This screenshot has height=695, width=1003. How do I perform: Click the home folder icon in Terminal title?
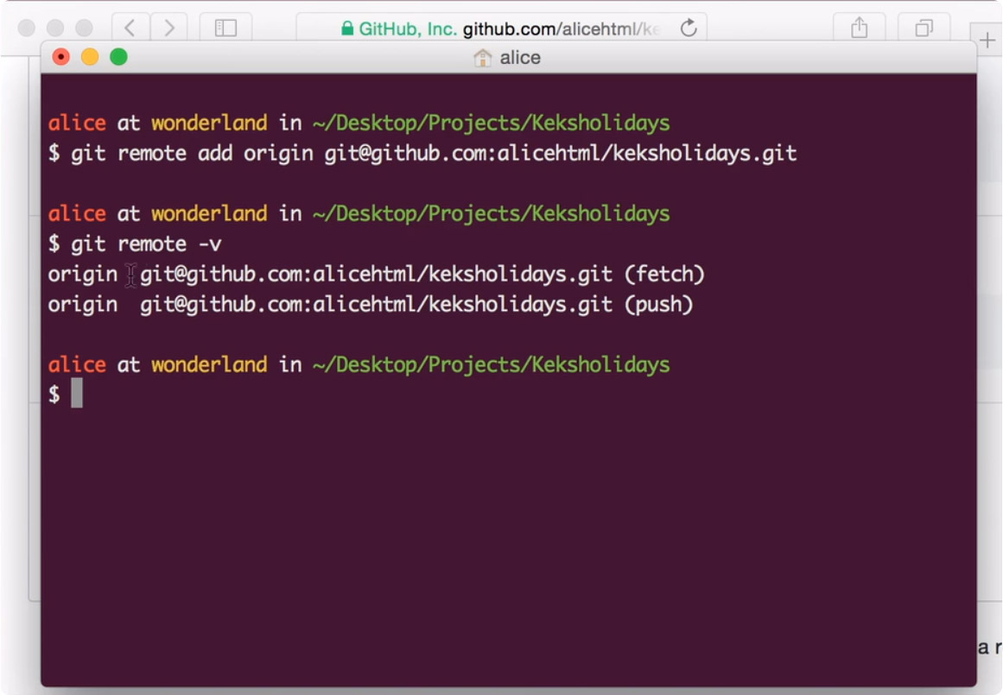point(483,58)
